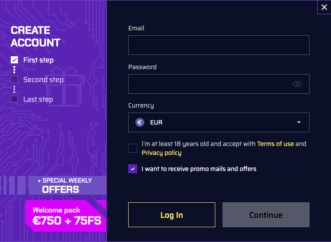This screenshot has height=242, width=331.
Task: Check the 18 years old agreement box
Action: [x=133, y=148]
